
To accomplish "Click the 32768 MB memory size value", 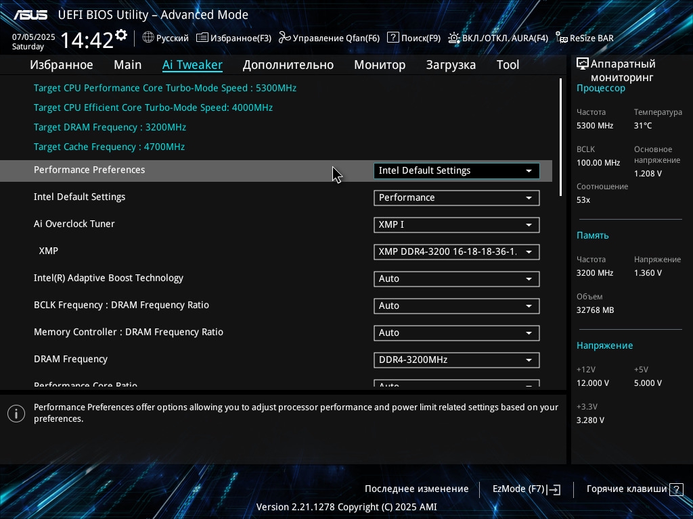I will click(x=595, y=310).
